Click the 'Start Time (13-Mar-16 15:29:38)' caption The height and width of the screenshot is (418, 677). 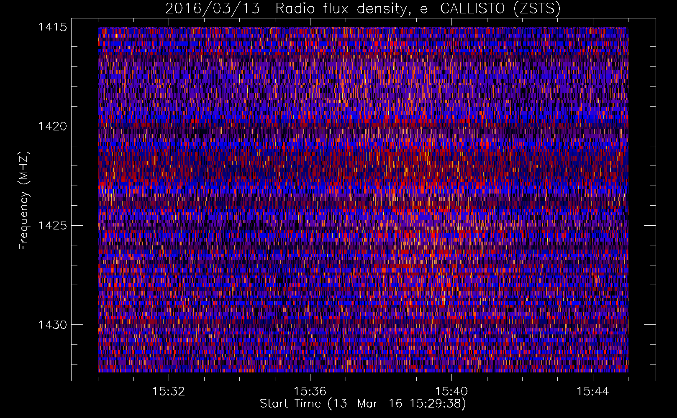[363, 404]
